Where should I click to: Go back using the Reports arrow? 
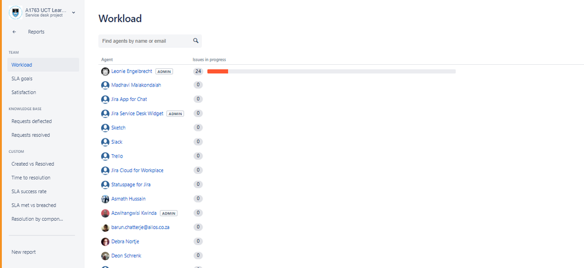point(14,32)
